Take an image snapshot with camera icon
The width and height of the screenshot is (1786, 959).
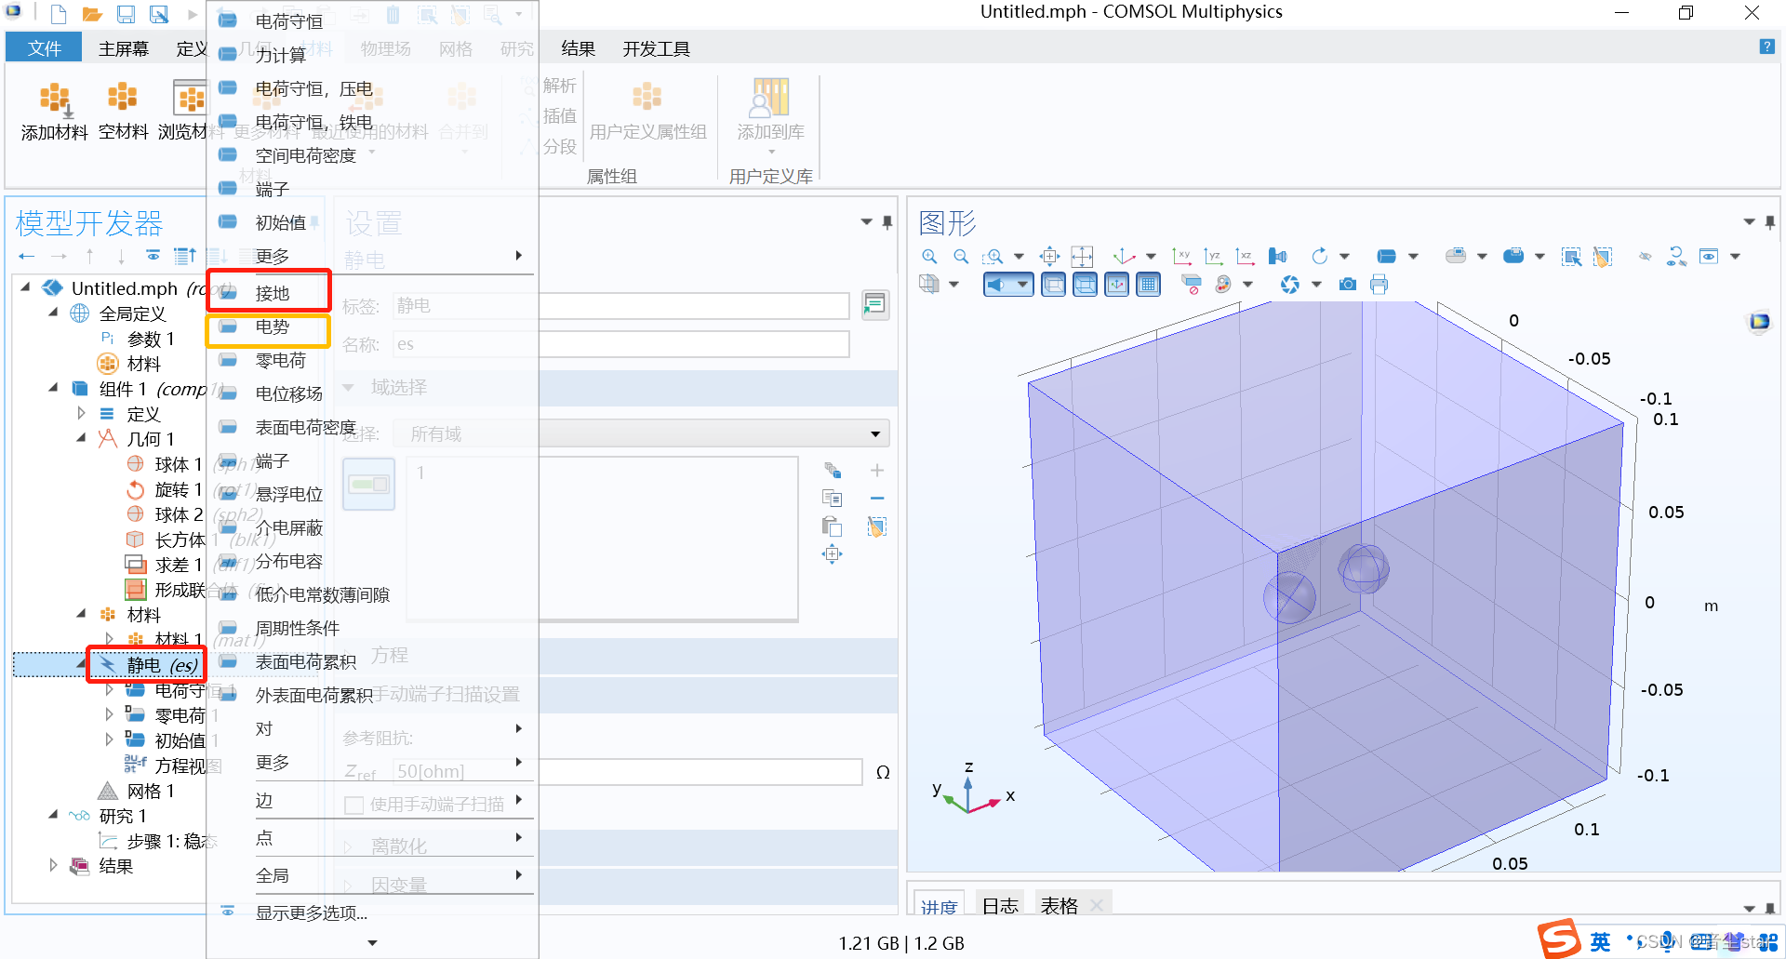[x=1347, y=285]
